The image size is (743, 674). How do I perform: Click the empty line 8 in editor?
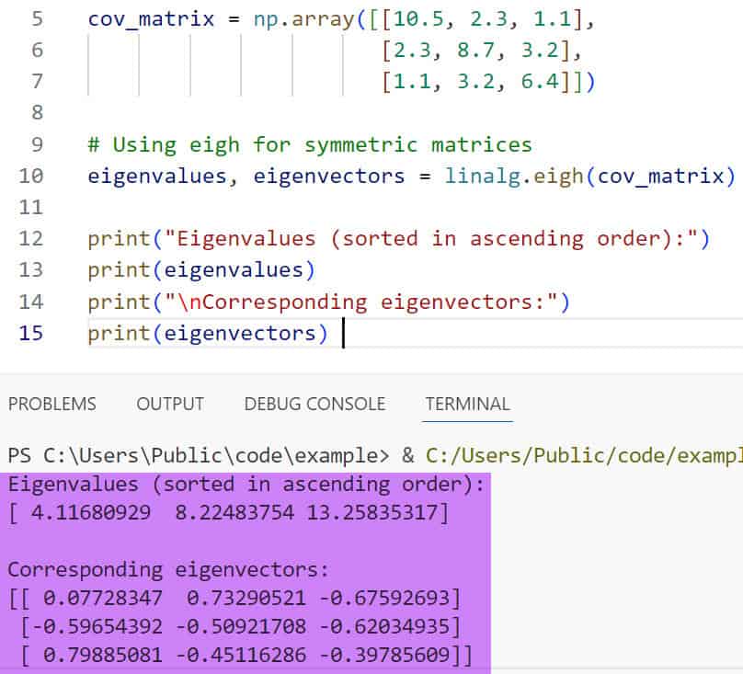pyautogui.click(x=368, y=113)
